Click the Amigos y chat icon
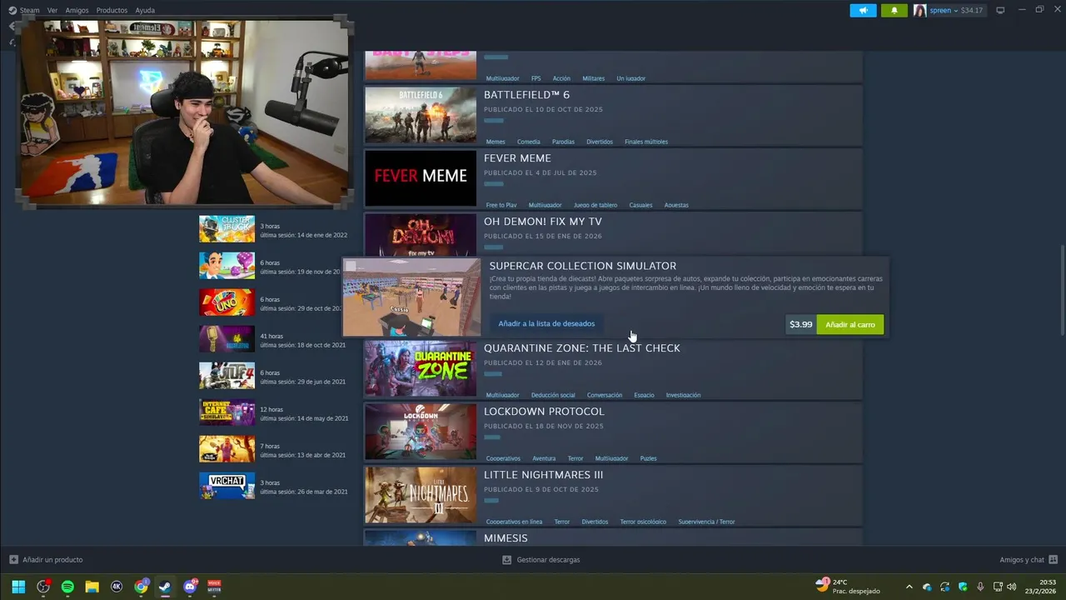 coord(1053,559)
